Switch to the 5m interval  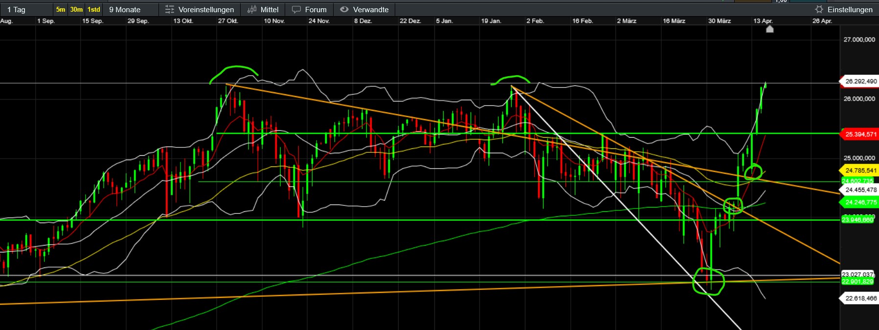point(60,10)
